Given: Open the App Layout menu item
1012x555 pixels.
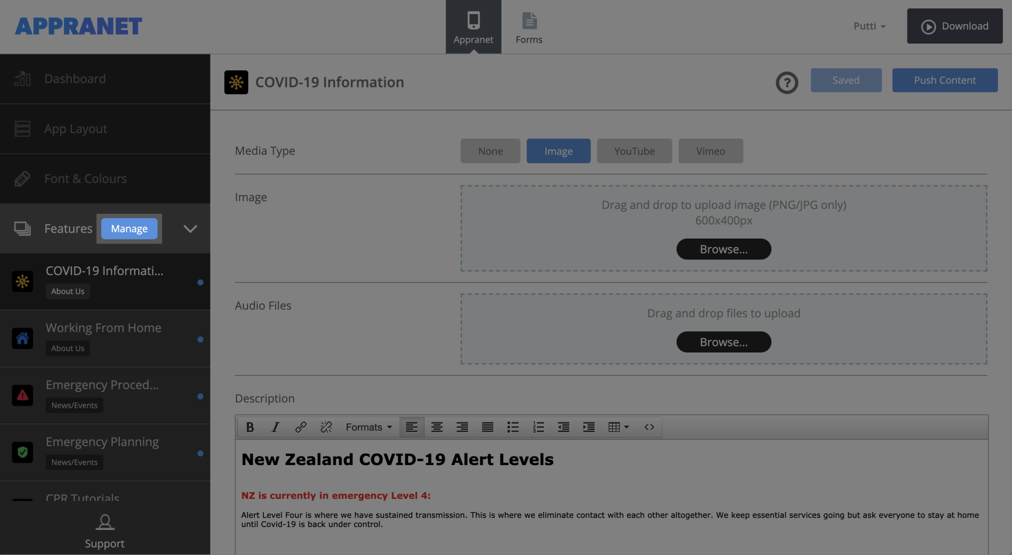Looking at the screenshot, I should 105,129.
